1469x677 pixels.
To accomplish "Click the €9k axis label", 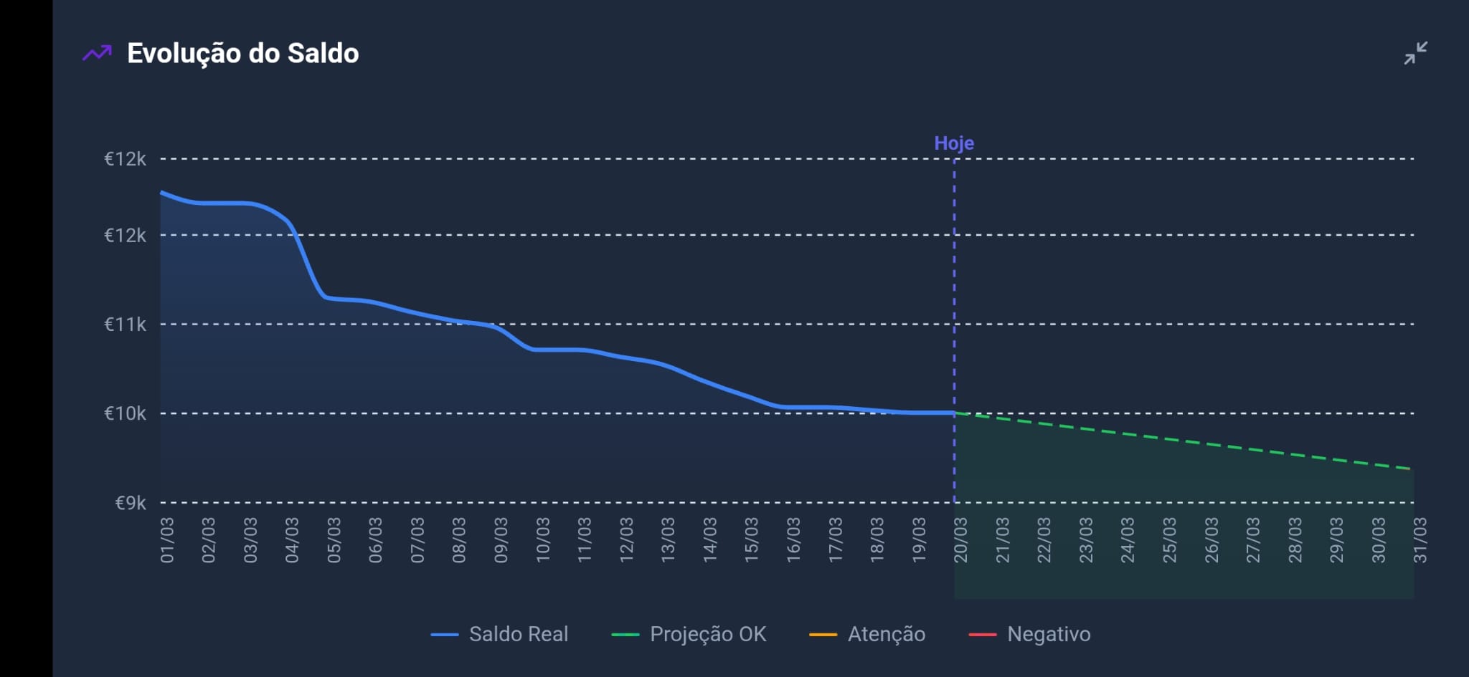I will click(x=130, y=503).
